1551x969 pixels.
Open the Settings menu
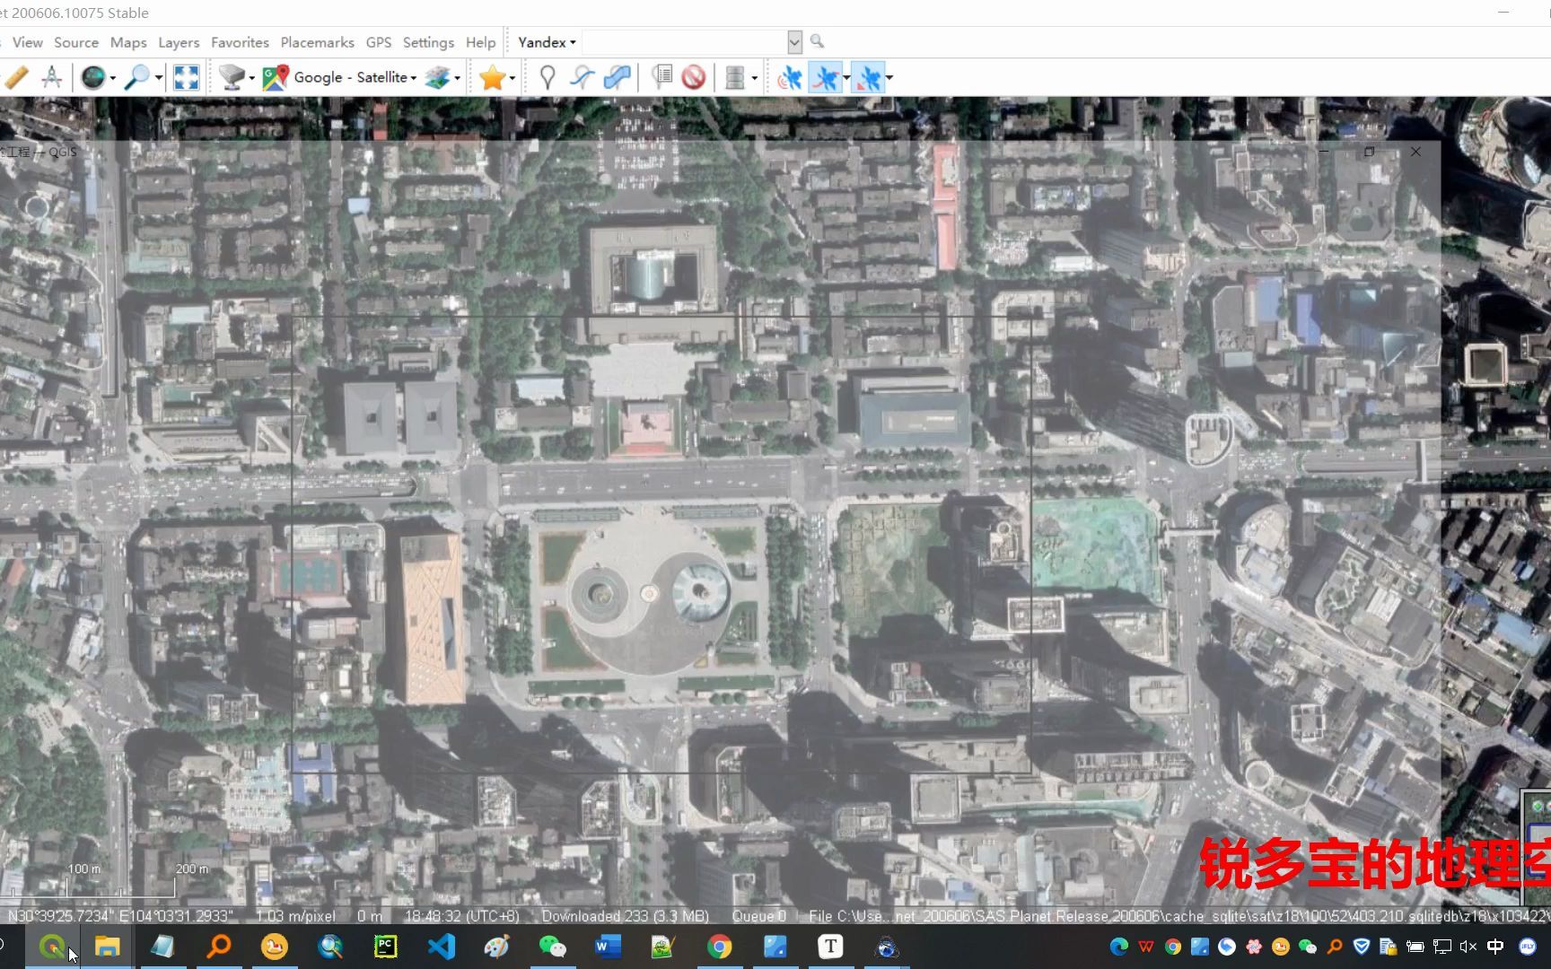click(428, 42)
